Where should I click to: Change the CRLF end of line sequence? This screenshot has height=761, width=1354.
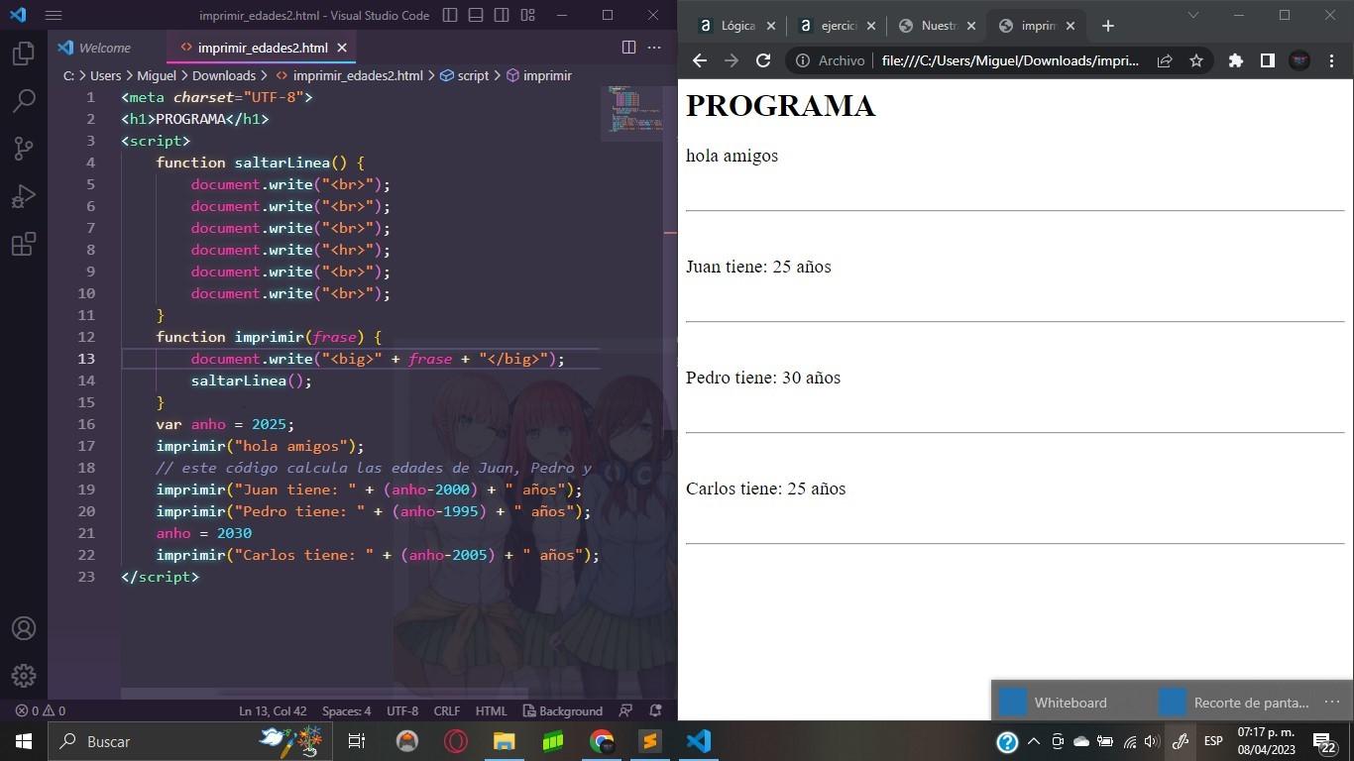point(447,710)
